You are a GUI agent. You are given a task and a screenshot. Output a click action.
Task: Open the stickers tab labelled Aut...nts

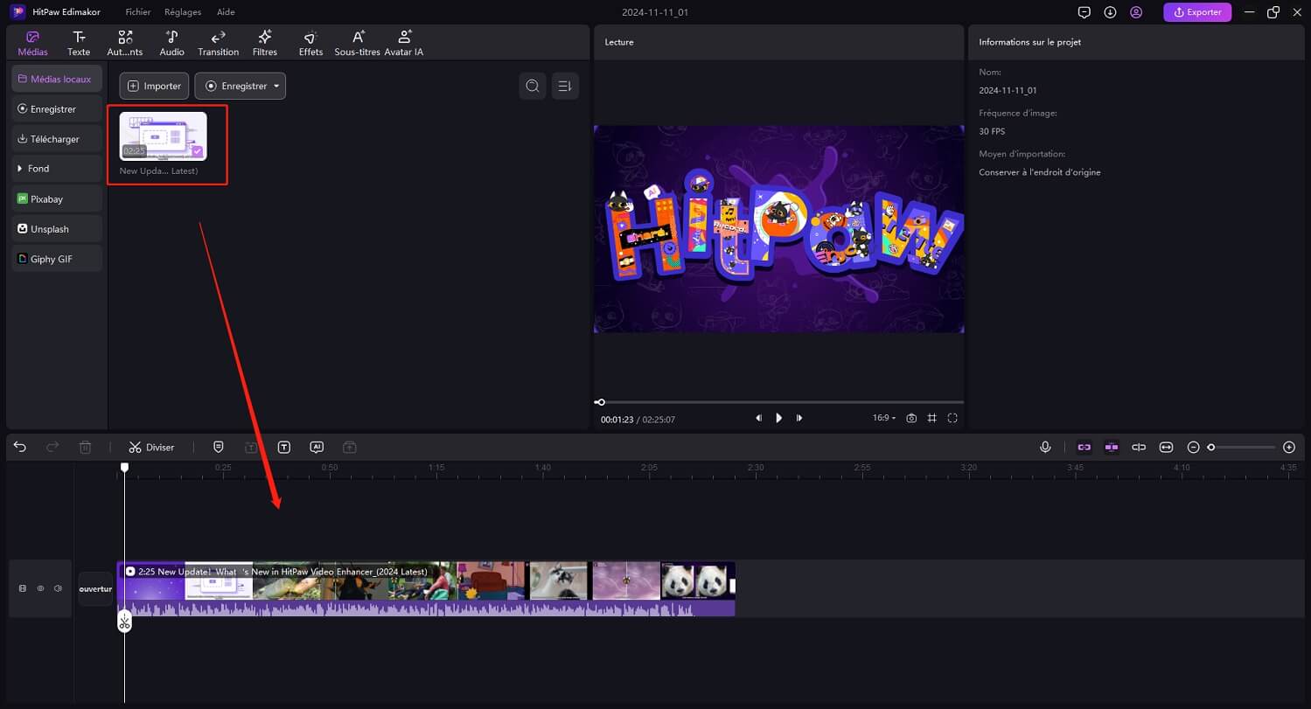[x=125, y=43]
